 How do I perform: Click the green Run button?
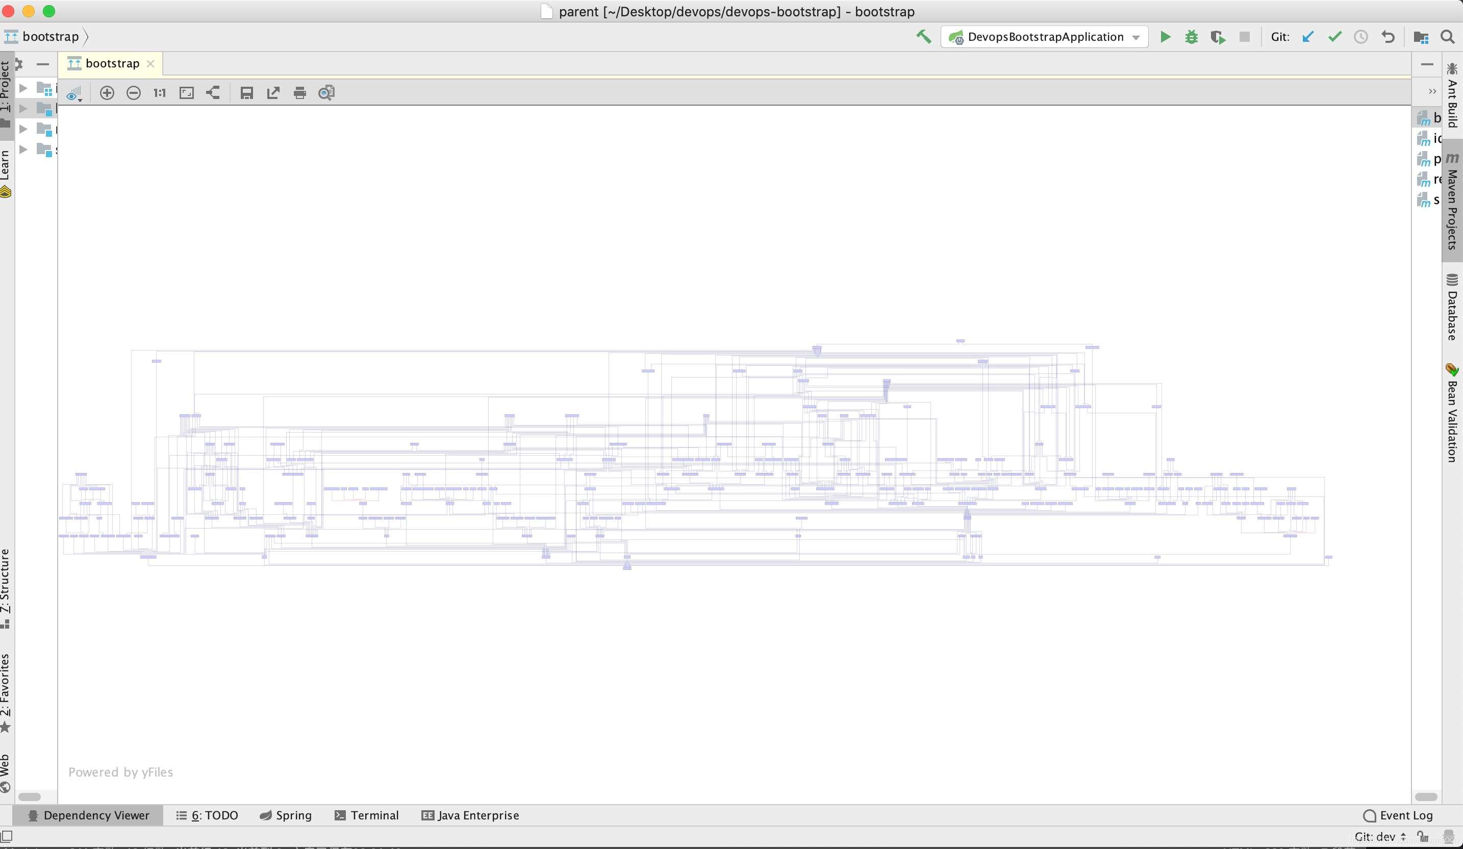coord(1165,37)
